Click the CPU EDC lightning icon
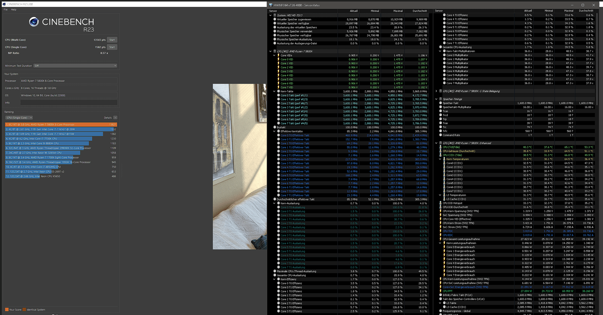 (x=440, y=235)
